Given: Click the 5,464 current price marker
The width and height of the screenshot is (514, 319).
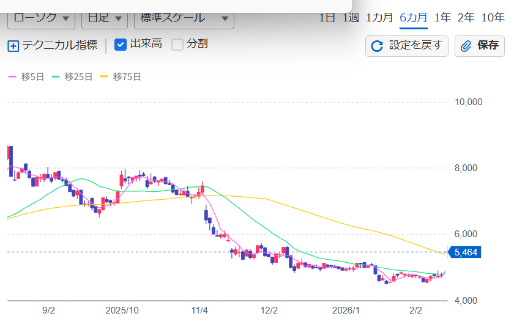Looking at the screenshot, I should coord(466,252).
